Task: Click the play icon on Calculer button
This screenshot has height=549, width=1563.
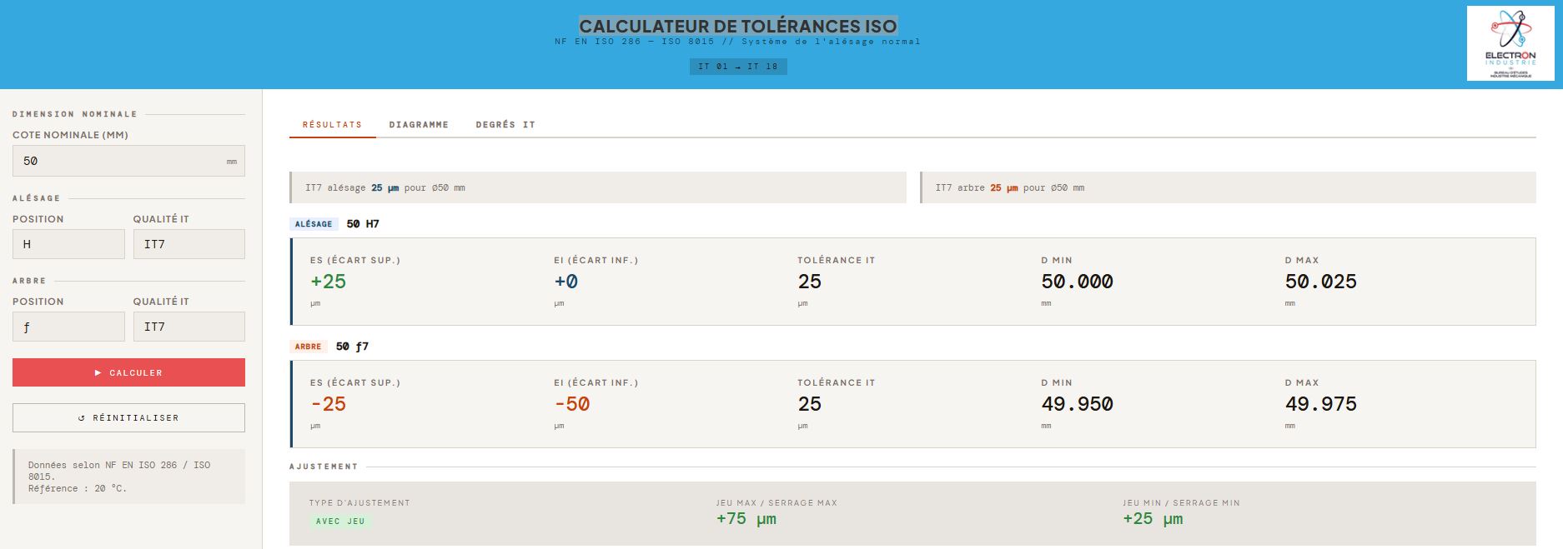Action: coord(98,373)
